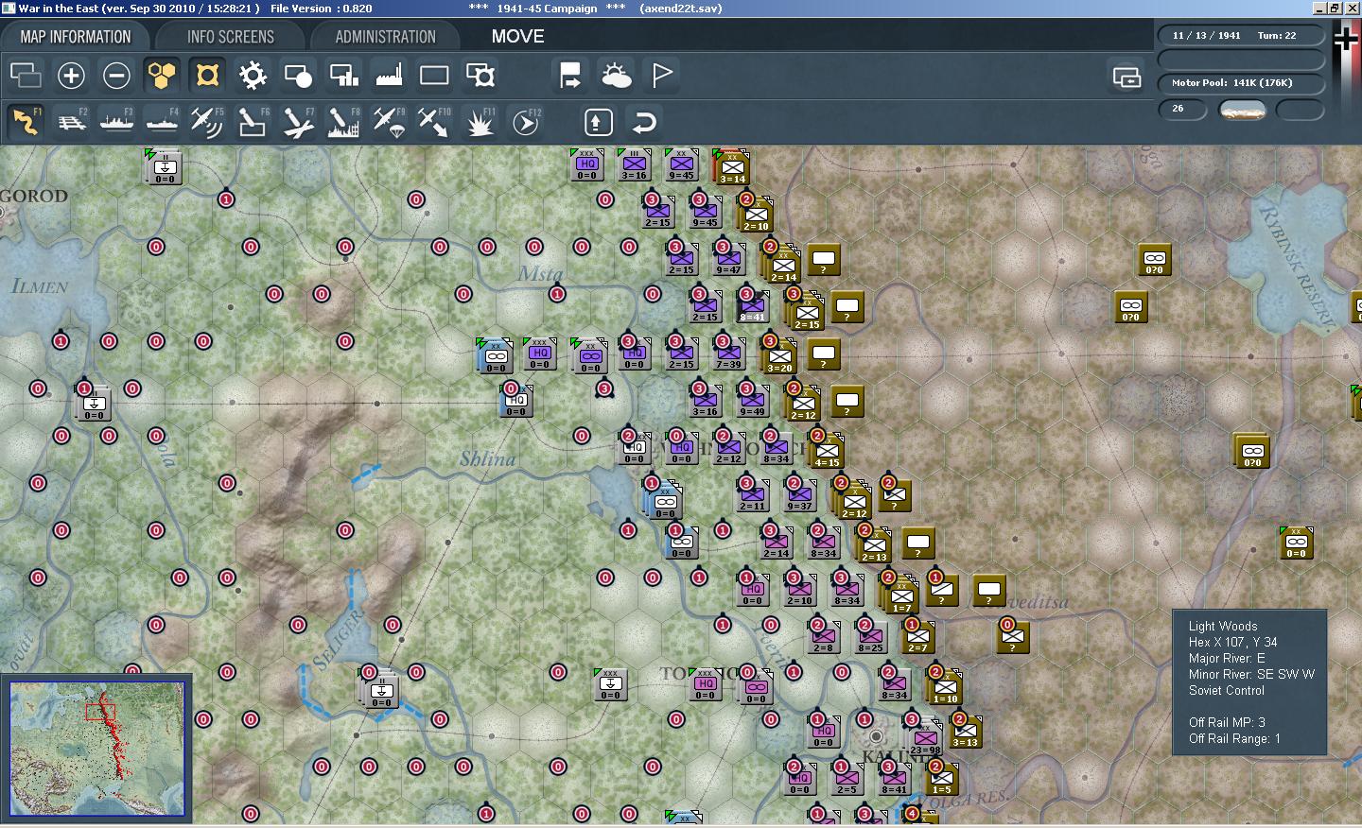Click the flag-with-arrow toolbar icon
Image resolution: width=1362 pixels, height=828 pixels.
point(570,76)
